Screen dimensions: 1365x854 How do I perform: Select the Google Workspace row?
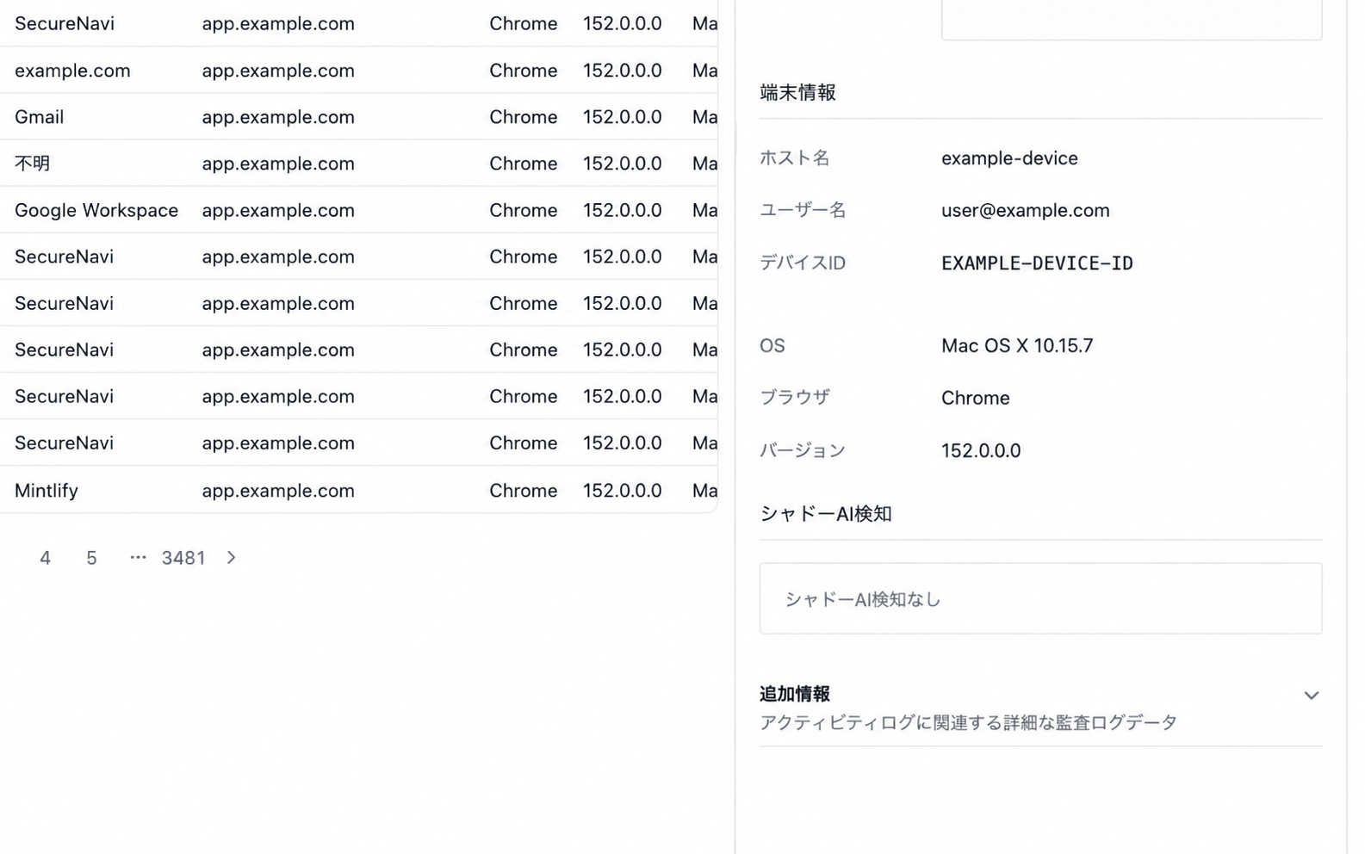click(x=358, y=209)
